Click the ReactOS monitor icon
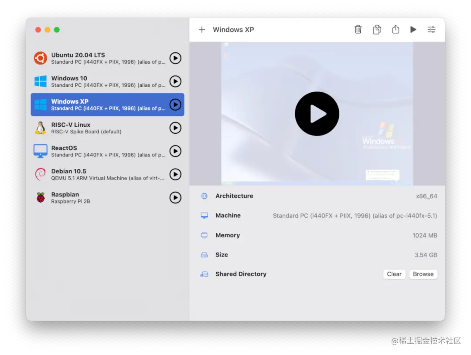This screenshot has height=355, width=471. [40, 151]
